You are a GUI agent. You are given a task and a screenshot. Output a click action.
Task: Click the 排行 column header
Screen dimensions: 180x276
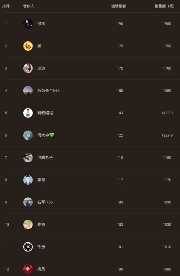(6, 6)
